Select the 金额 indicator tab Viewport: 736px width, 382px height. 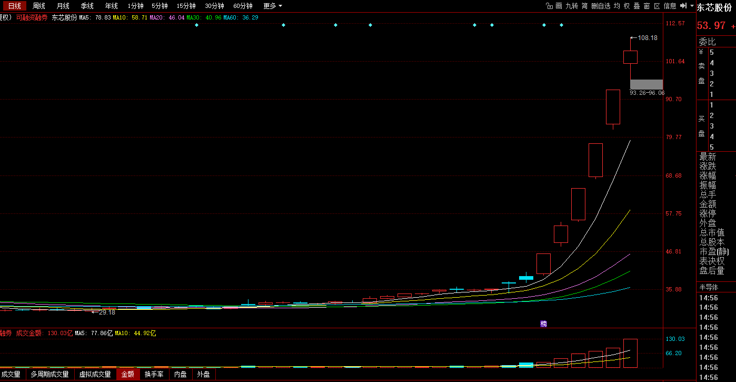point(128,375)
